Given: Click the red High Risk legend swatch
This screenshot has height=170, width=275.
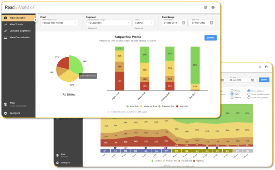Looking at the screenshot, I should pyautogui.click(x=177, y=106).
